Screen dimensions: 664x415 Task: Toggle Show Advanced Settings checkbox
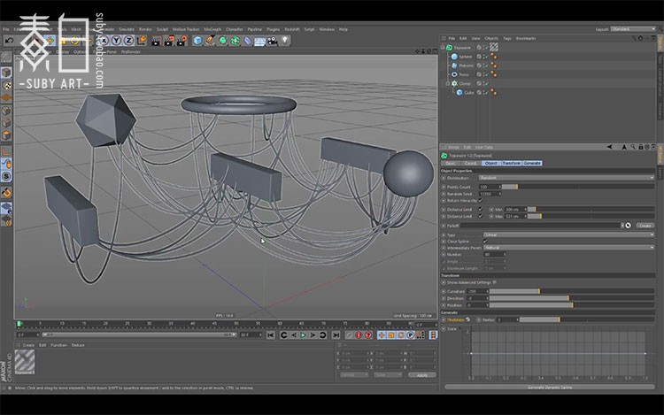pos(495,282)
